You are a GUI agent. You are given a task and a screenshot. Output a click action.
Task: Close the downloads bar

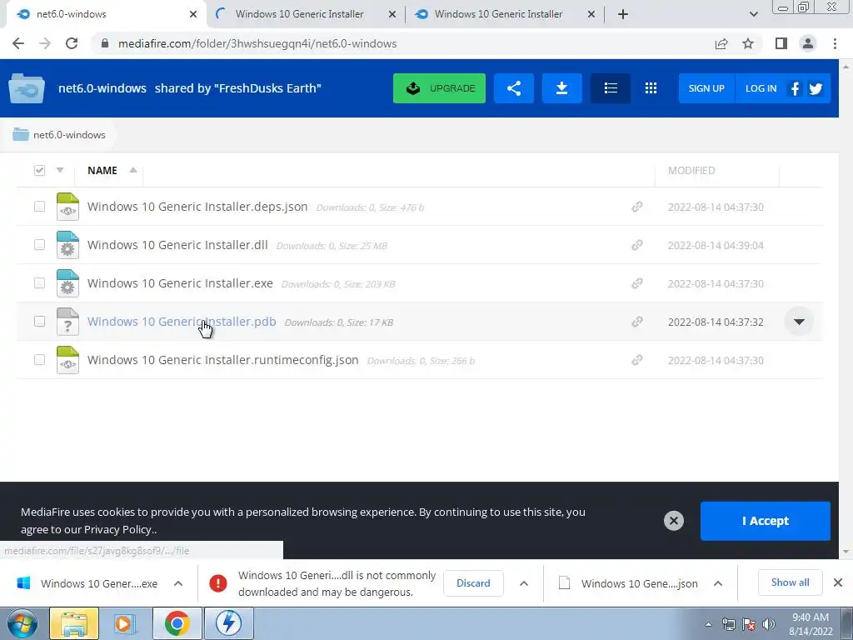(838, 582)
